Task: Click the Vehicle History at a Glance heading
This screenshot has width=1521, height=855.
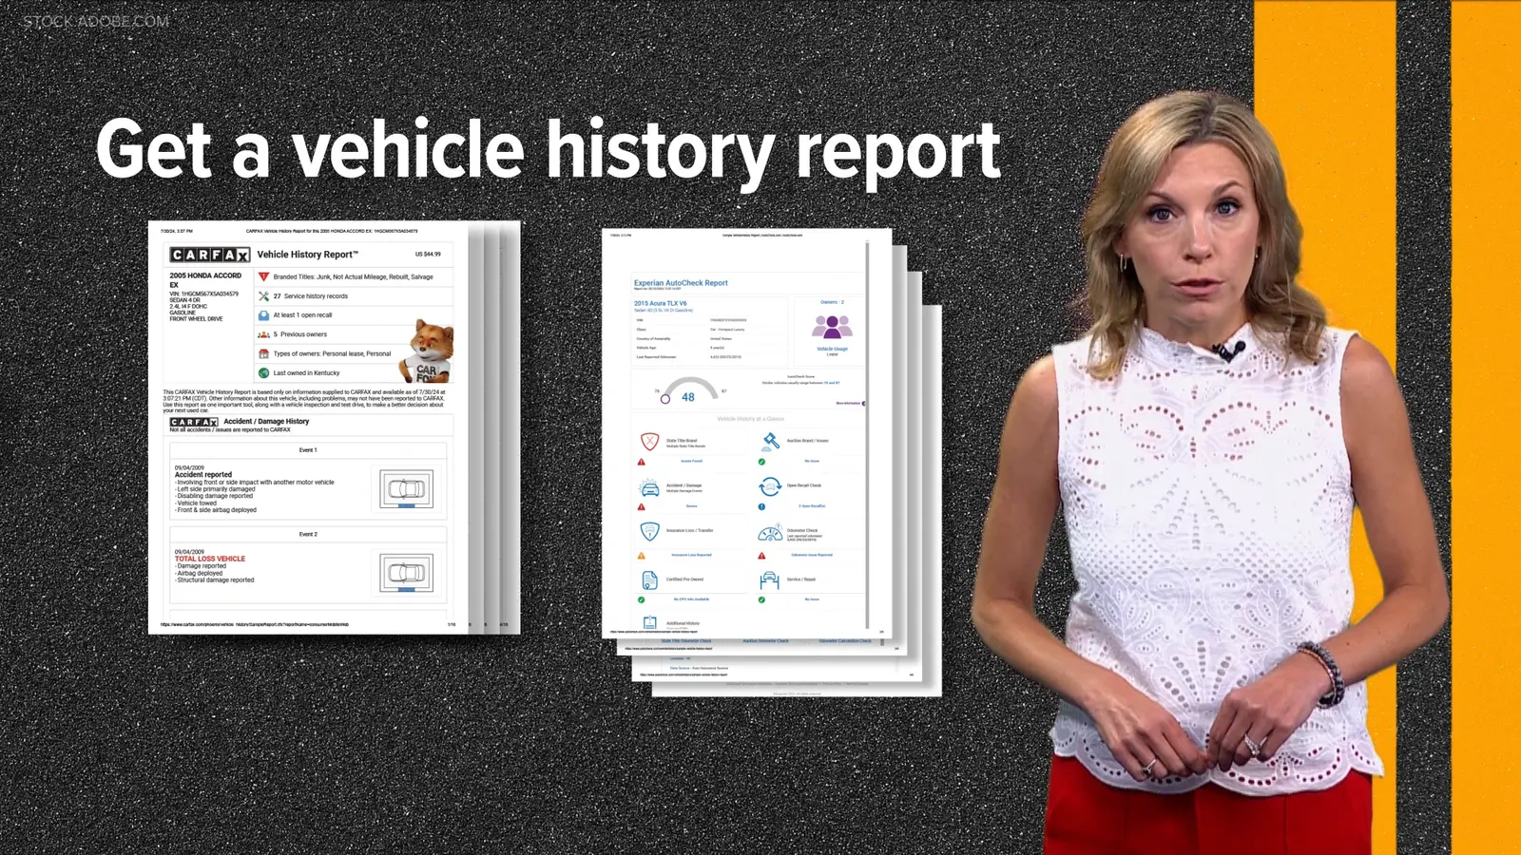Action: [750, 418]
